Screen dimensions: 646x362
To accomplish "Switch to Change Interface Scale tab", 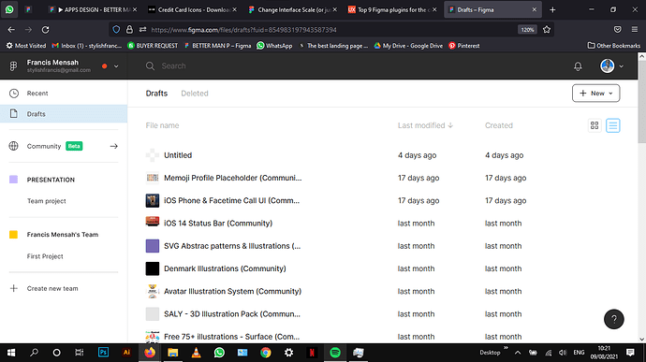I will coord(293,9).
